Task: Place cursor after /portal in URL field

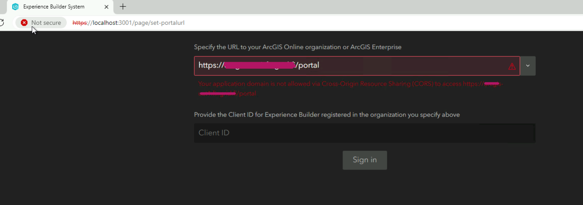Action: (320, 66)
